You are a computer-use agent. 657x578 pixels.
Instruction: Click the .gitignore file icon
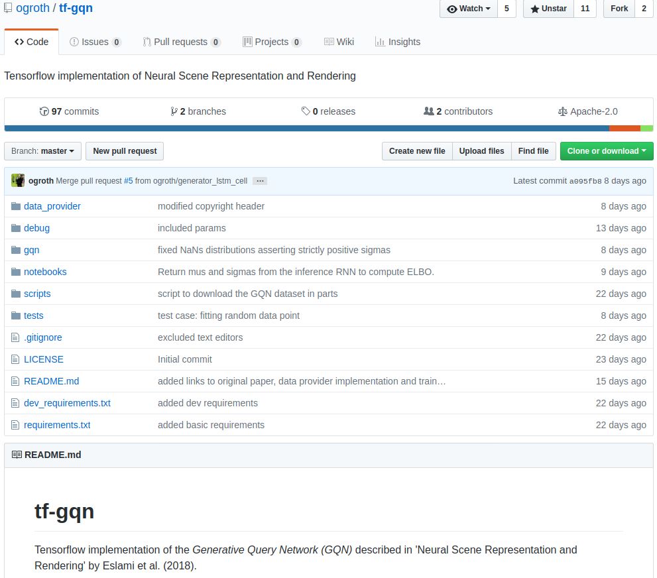(x=15, y=337)
